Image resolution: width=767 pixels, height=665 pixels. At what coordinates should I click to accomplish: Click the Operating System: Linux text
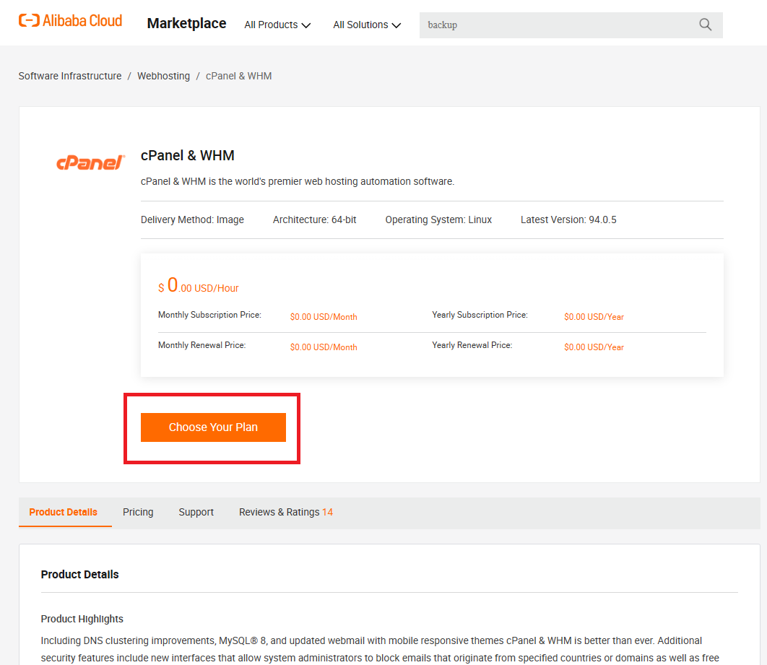pos(438,220)
